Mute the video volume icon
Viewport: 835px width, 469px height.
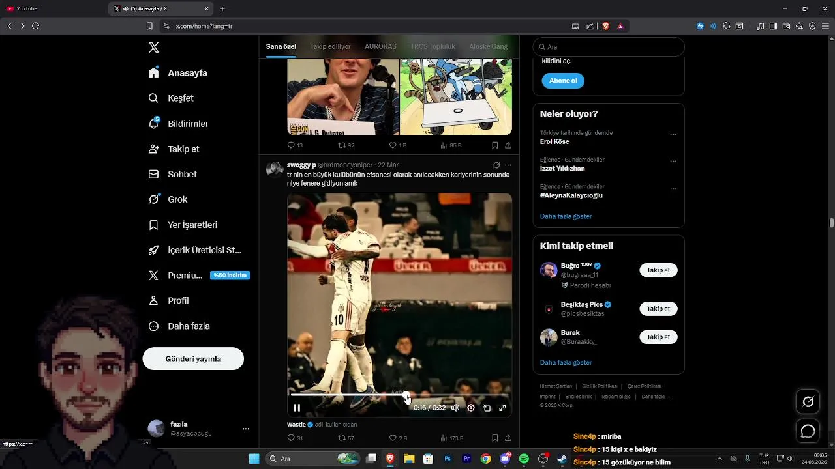tap(455, 408)
